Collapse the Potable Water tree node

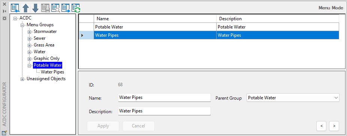29,66
